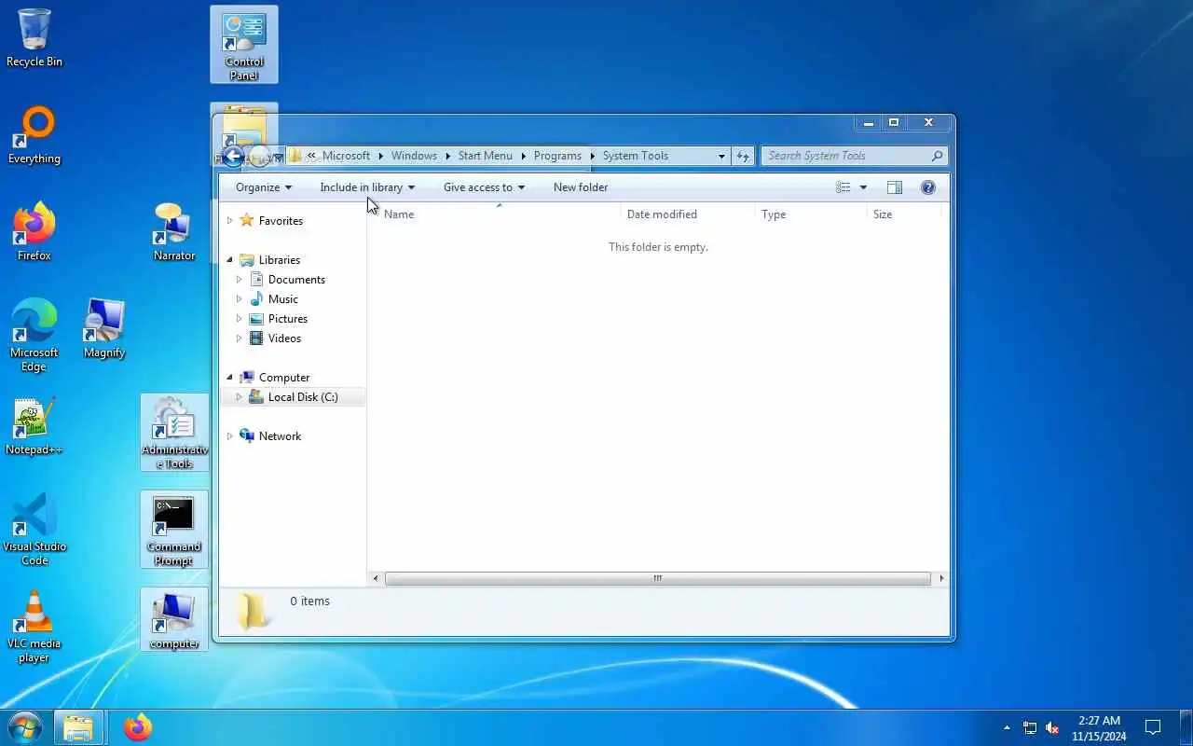Open the Give access to dropdown
1193x746 pixels.
484,187
